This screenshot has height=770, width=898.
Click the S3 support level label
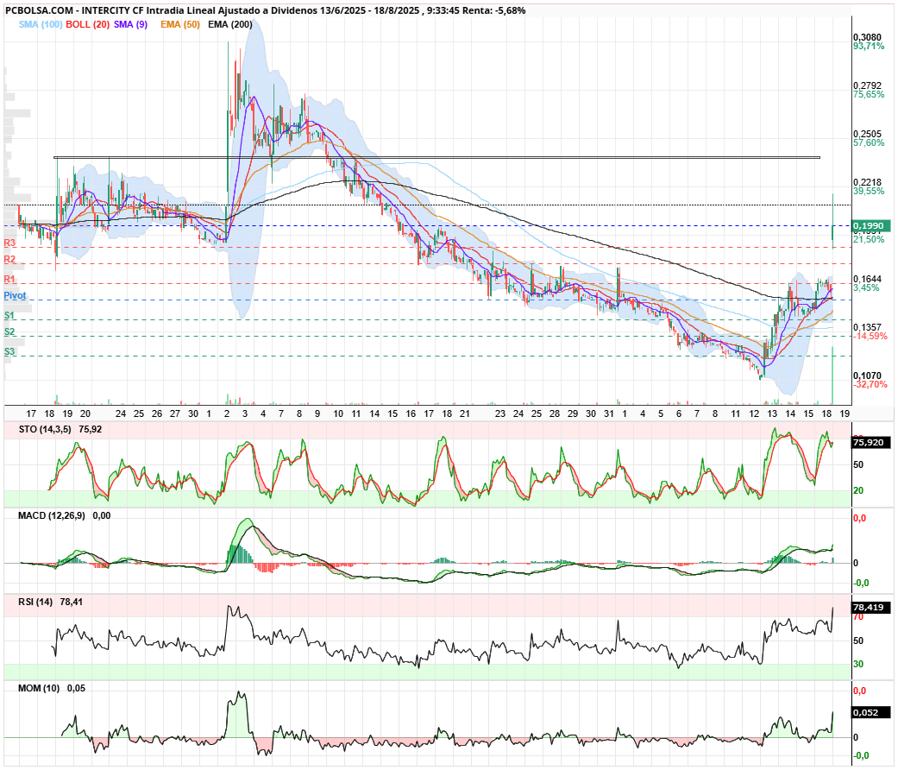click(9, 352)
